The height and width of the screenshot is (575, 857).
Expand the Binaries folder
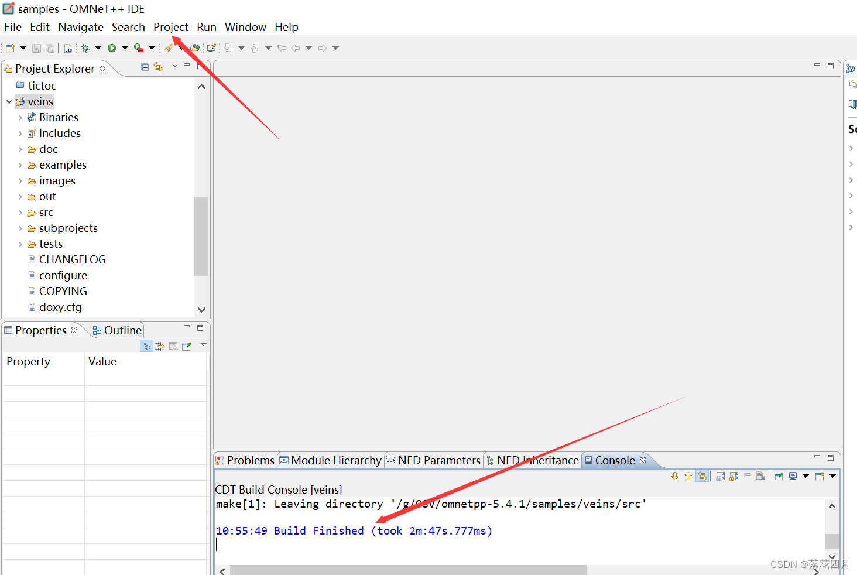tap(20, 118)
